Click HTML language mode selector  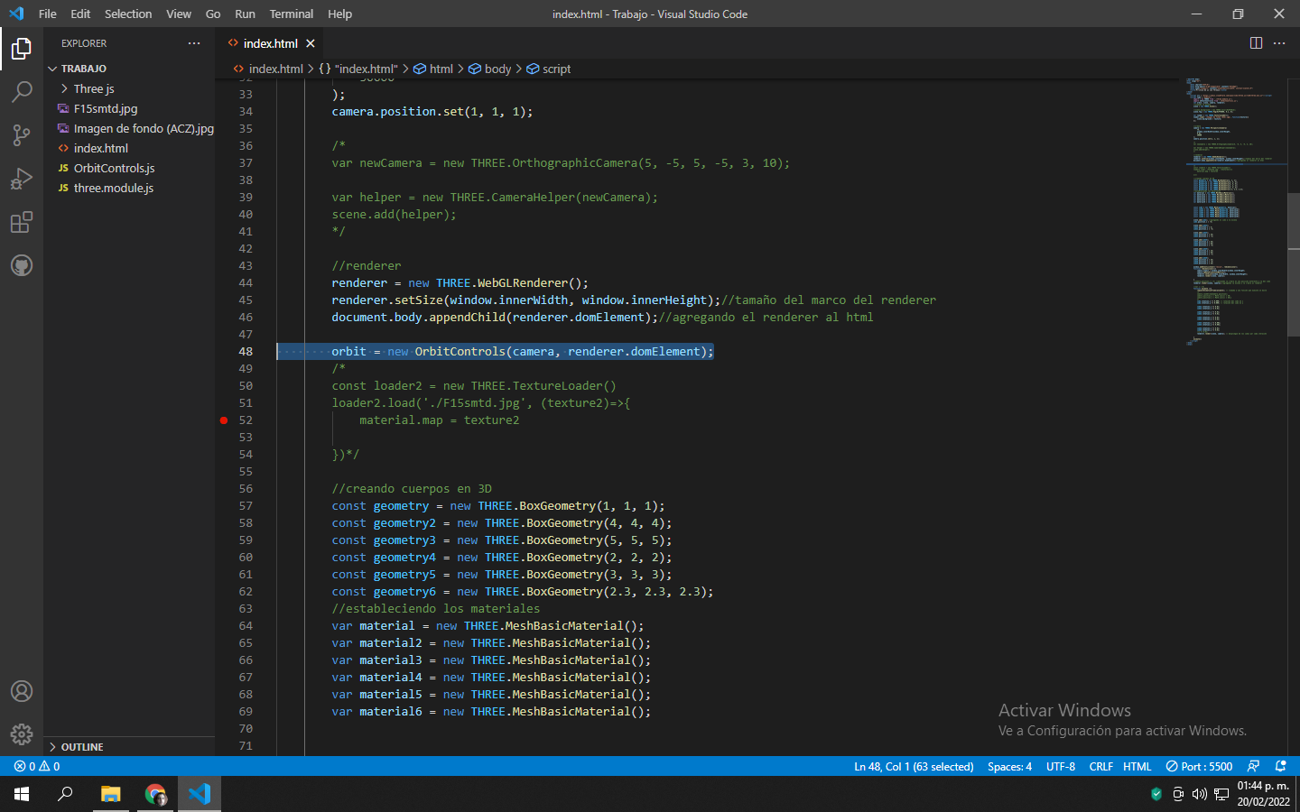(1137, 766)
